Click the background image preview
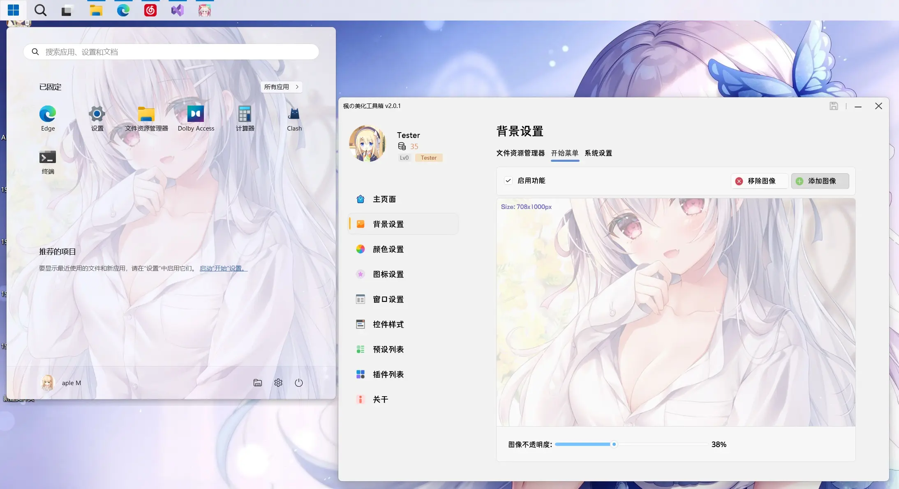This screenshot has width=899, height=489. tap(676, 312)
